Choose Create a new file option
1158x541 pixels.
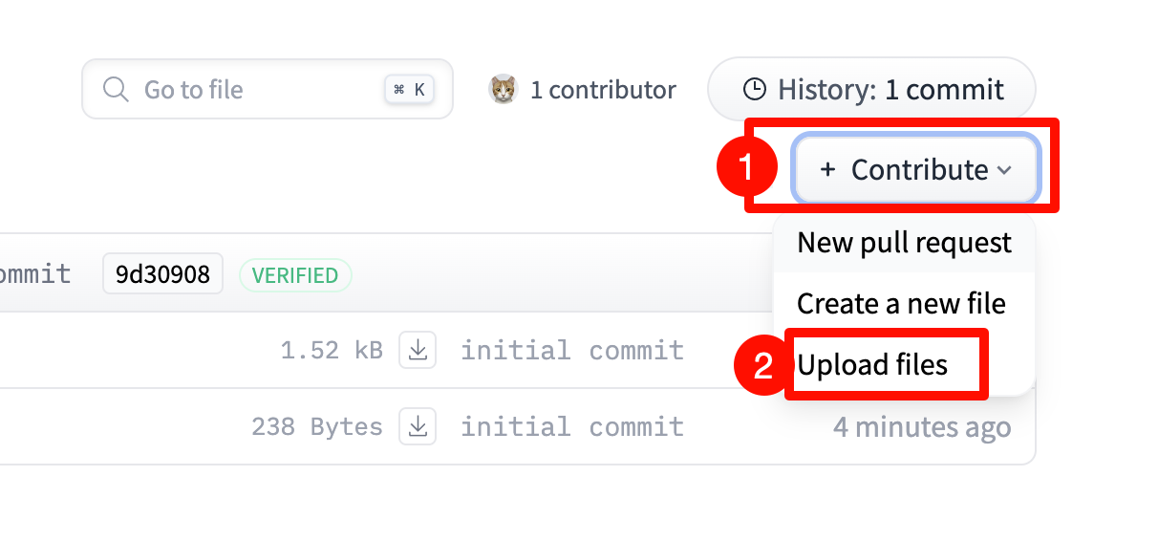901,304
